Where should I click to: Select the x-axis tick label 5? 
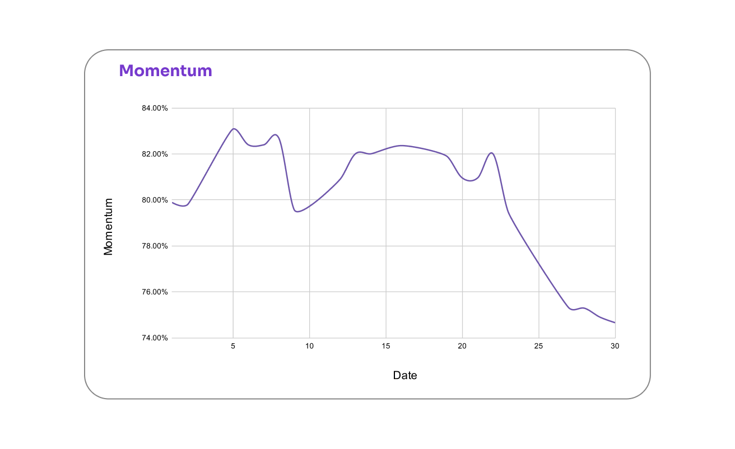(233, 347)
